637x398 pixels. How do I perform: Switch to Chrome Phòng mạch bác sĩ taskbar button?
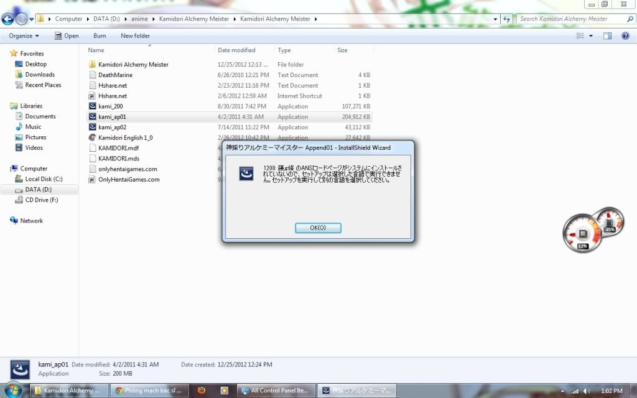150,391
